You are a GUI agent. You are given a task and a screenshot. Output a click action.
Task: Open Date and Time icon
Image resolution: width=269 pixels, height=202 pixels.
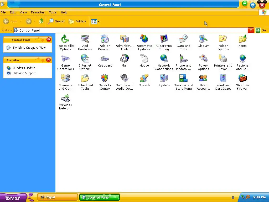[x=184, y=43]
